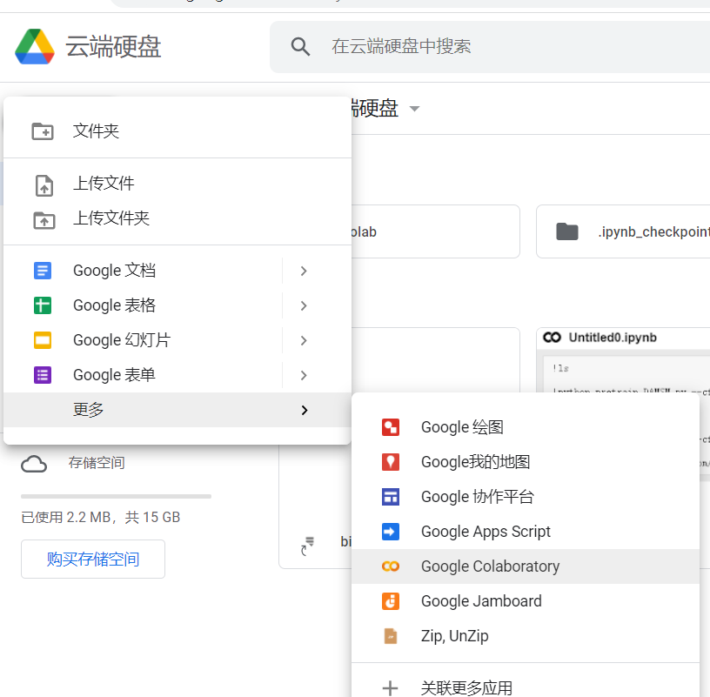
Task: Select the Zip, UnZip app icon
Action: pos(391,636)
